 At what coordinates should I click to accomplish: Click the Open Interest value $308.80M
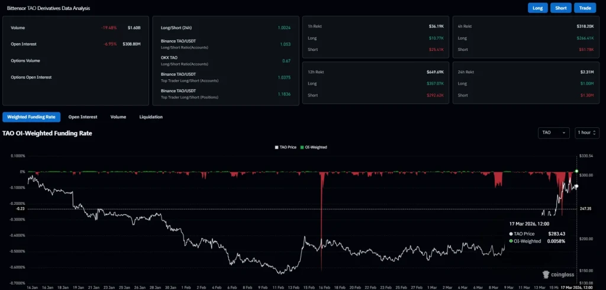click(131, 44)
